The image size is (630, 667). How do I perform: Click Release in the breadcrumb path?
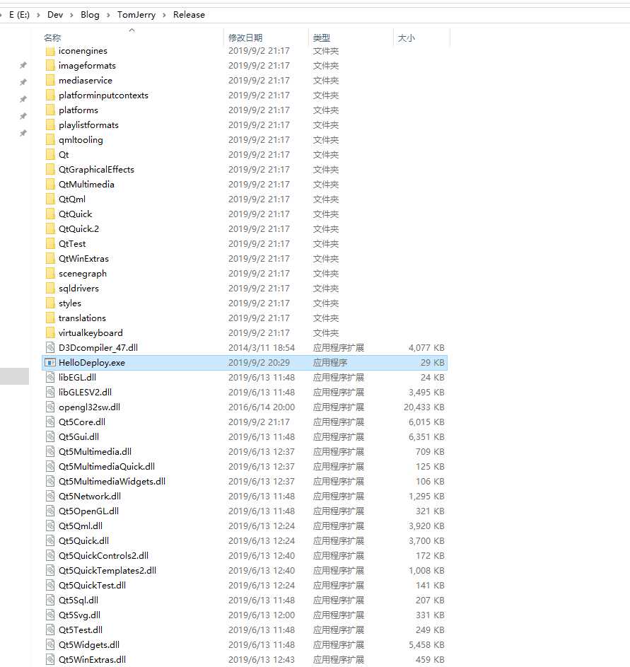click(x=189, y=15)
